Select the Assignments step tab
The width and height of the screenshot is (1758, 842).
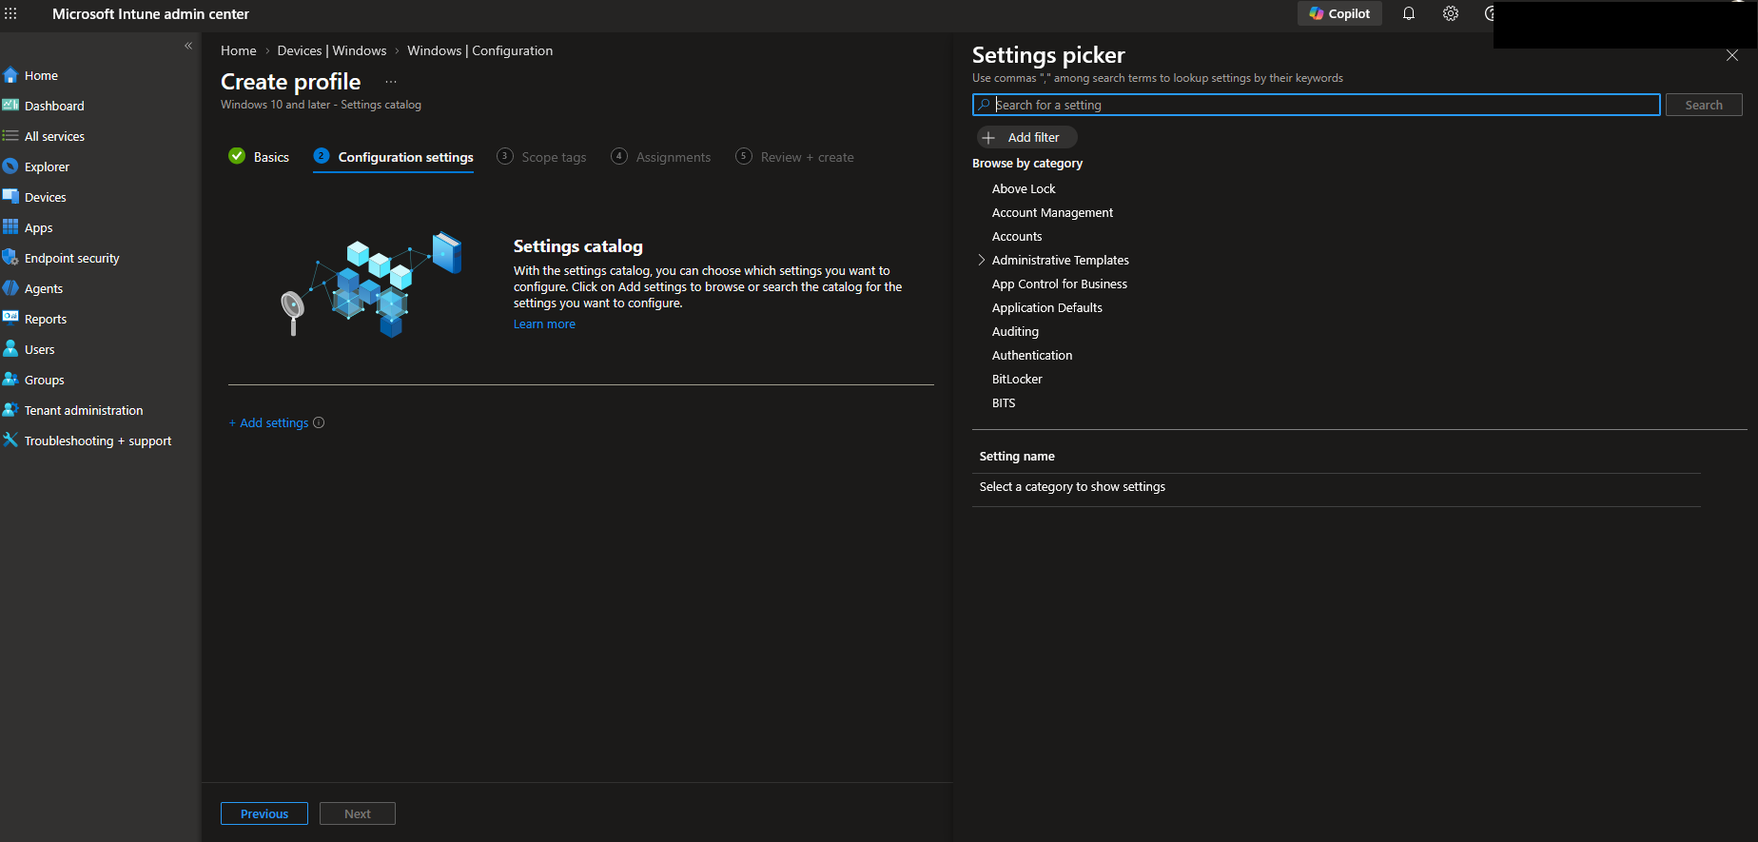point(661,157)
